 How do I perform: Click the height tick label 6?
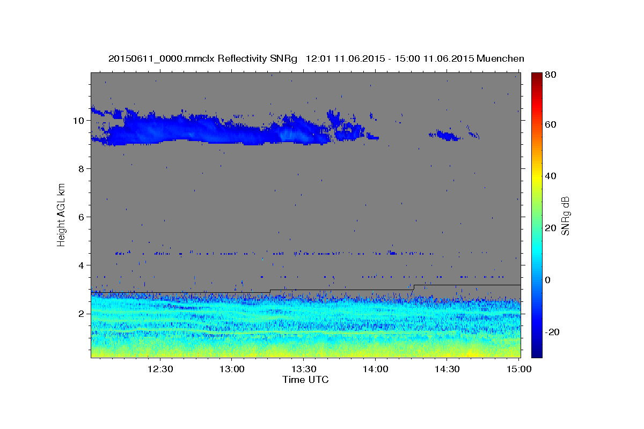[x=82, y=217]
